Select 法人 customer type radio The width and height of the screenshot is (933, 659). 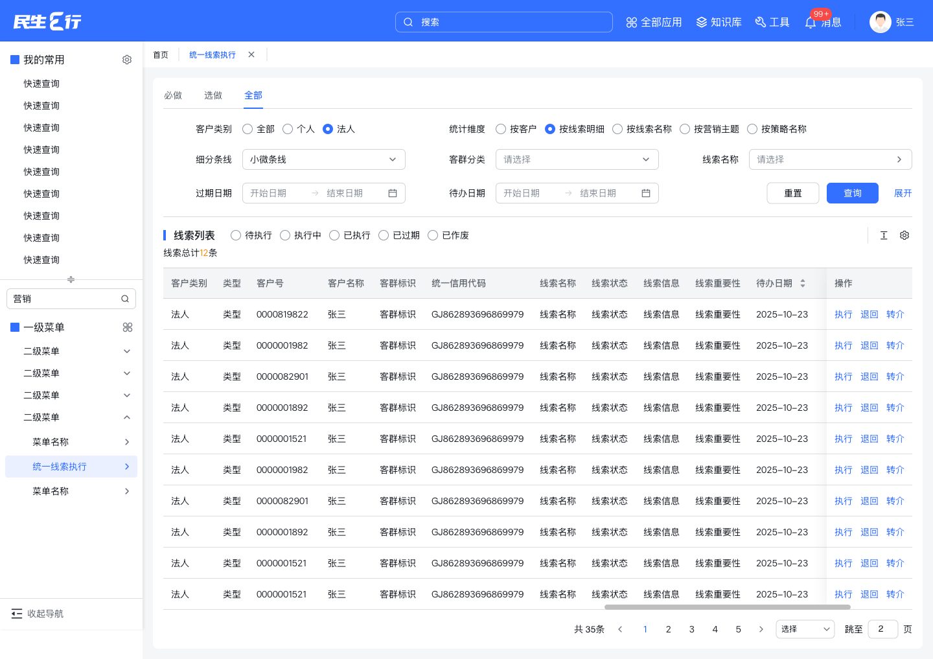[328, 129]
